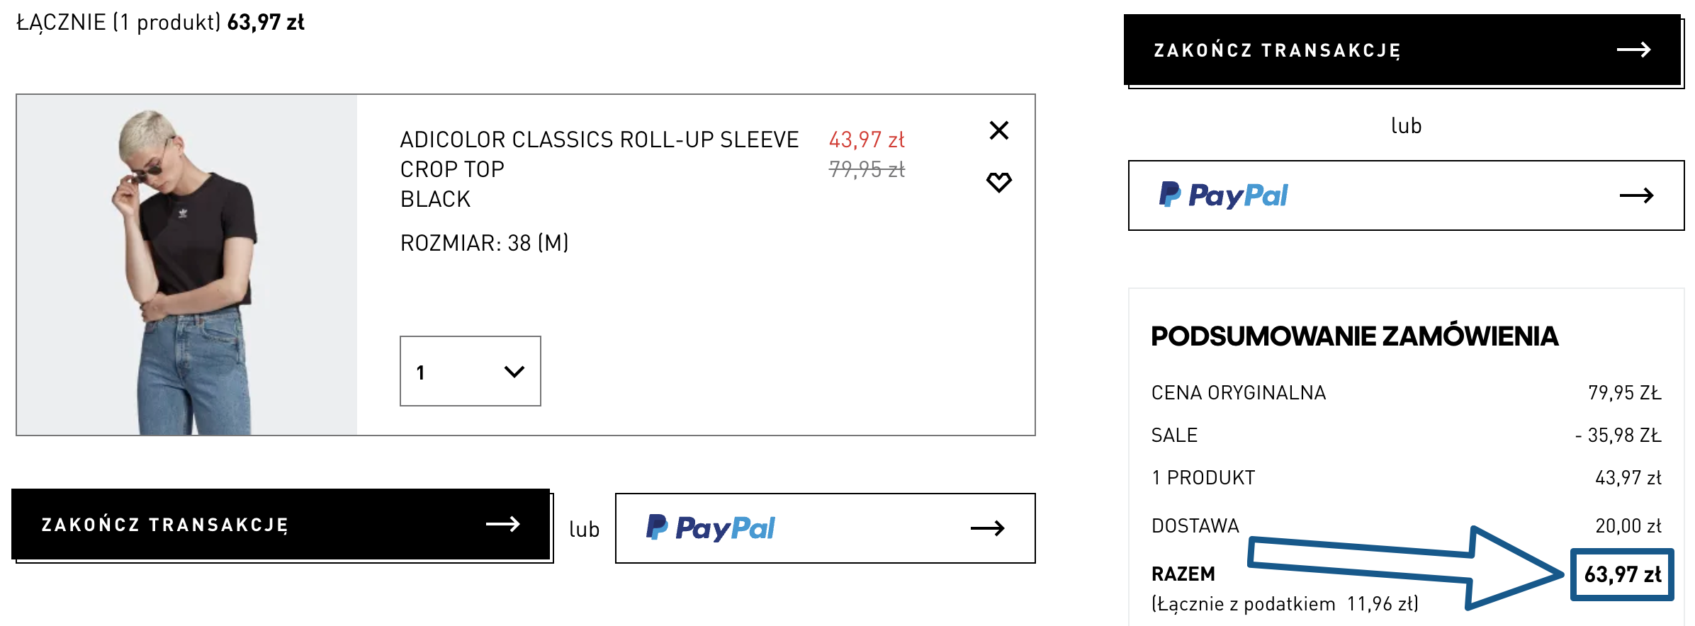1695x626 pixels.
Task: Click the ROZMIAR: 38 (M) size text
Action: coord(485,243)
